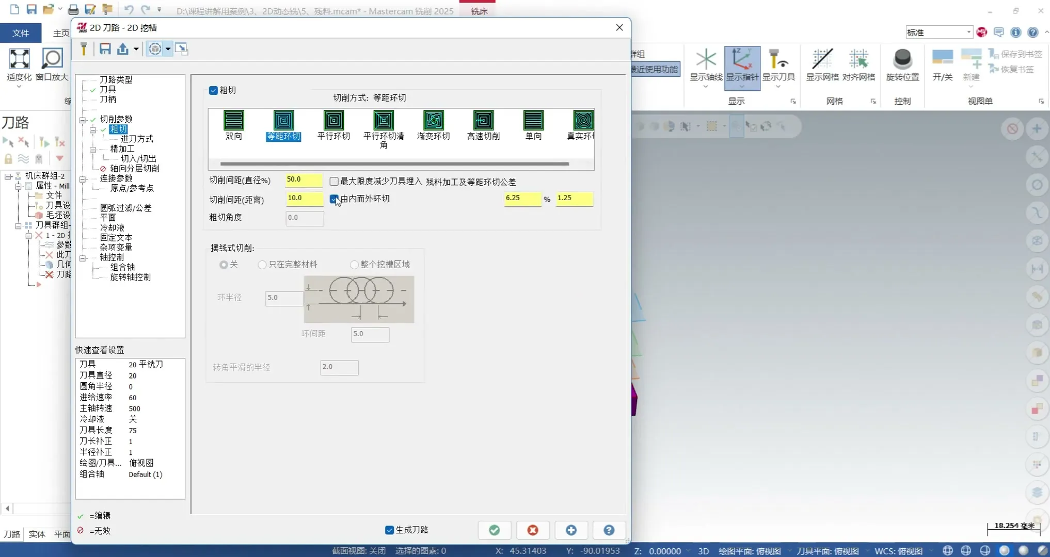Viewport: 1050px width, 557px height.
Task: Click the 对齐网格 icon
Action: tap(858, 62)
